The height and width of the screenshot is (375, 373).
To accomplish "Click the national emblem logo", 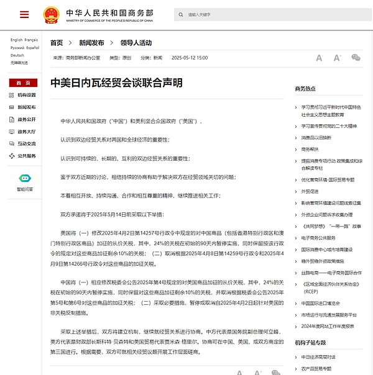I will tap(48, 14).
